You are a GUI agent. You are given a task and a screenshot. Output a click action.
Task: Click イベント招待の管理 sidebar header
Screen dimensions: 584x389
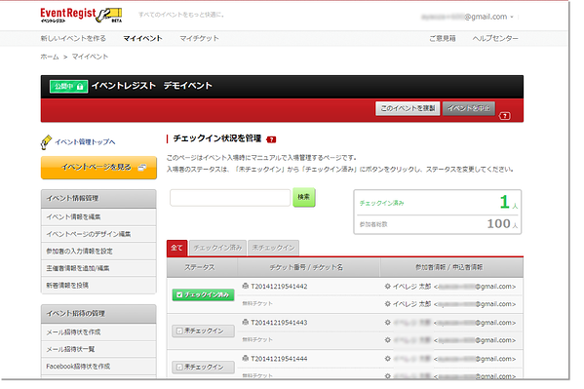click(98, 314)
